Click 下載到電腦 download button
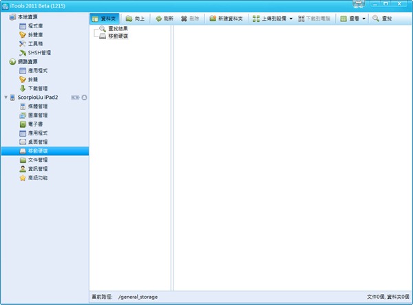 (x=315, y=19)
